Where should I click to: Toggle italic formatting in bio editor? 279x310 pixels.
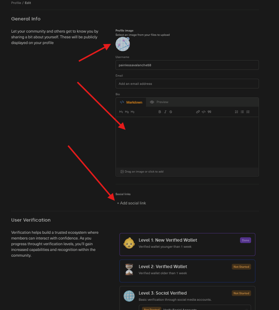pyautogui.click(x=165, y=112)
